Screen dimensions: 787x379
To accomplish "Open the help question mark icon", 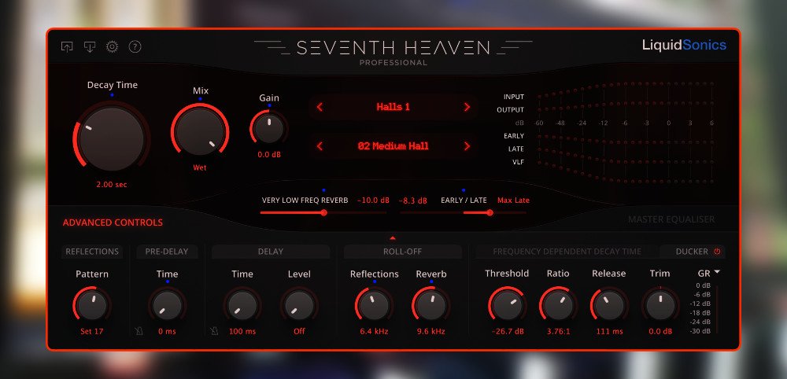I will (135, 46).
